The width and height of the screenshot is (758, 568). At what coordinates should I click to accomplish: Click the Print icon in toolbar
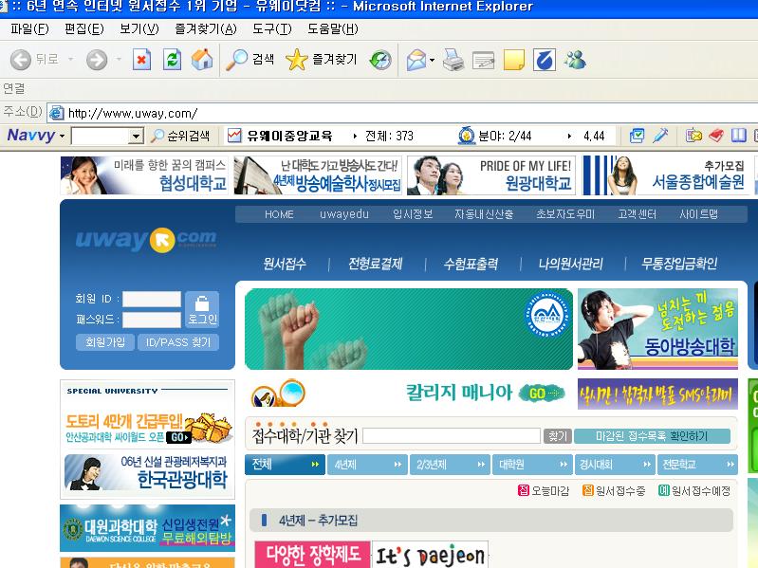453,61
